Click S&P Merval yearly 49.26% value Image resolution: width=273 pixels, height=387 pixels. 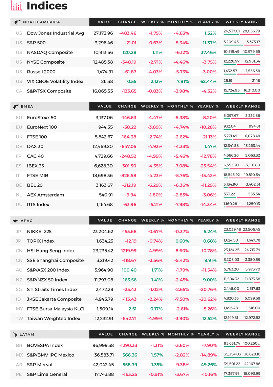[x=209, y=365]
